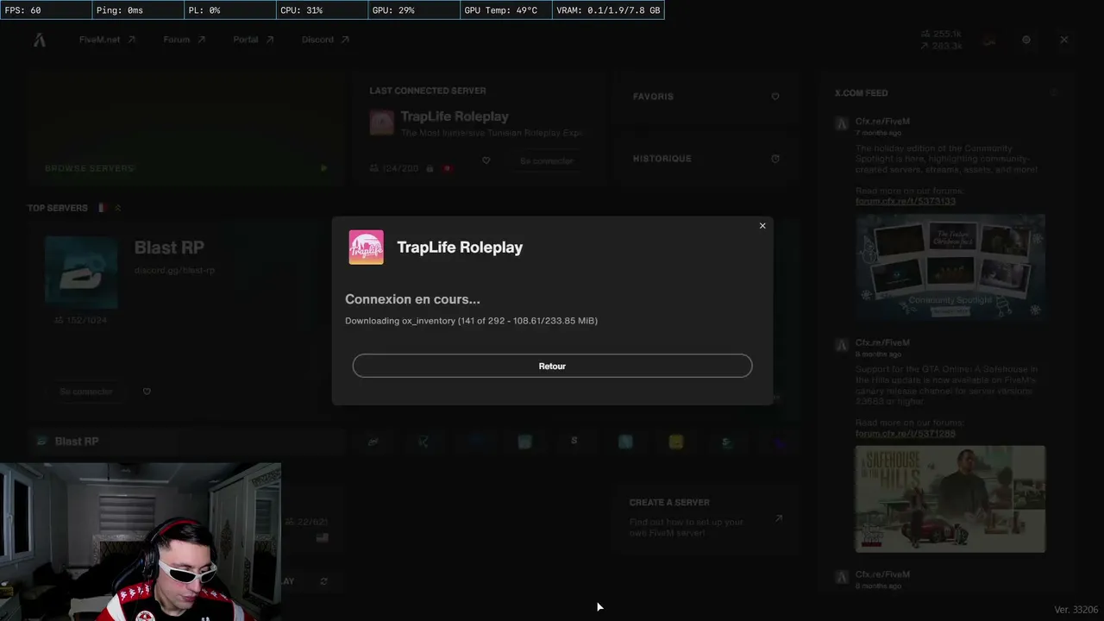Click the Blast RP server logo thumbnail
The width and height of the screenshot is (1104, 621).
[81, 272]
